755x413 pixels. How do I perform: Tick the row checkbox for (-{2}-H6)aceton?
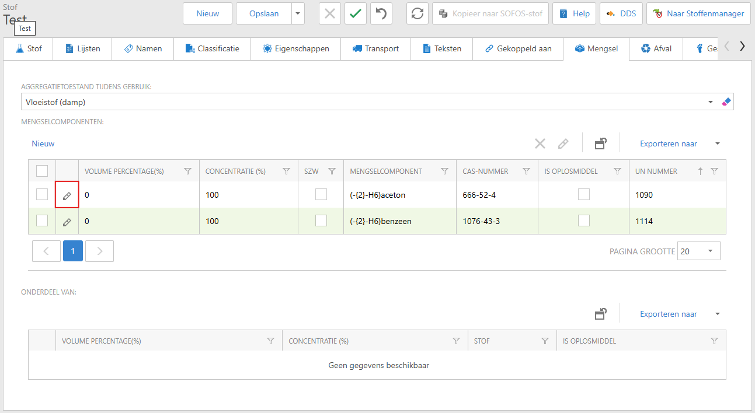tap(42, 195)
